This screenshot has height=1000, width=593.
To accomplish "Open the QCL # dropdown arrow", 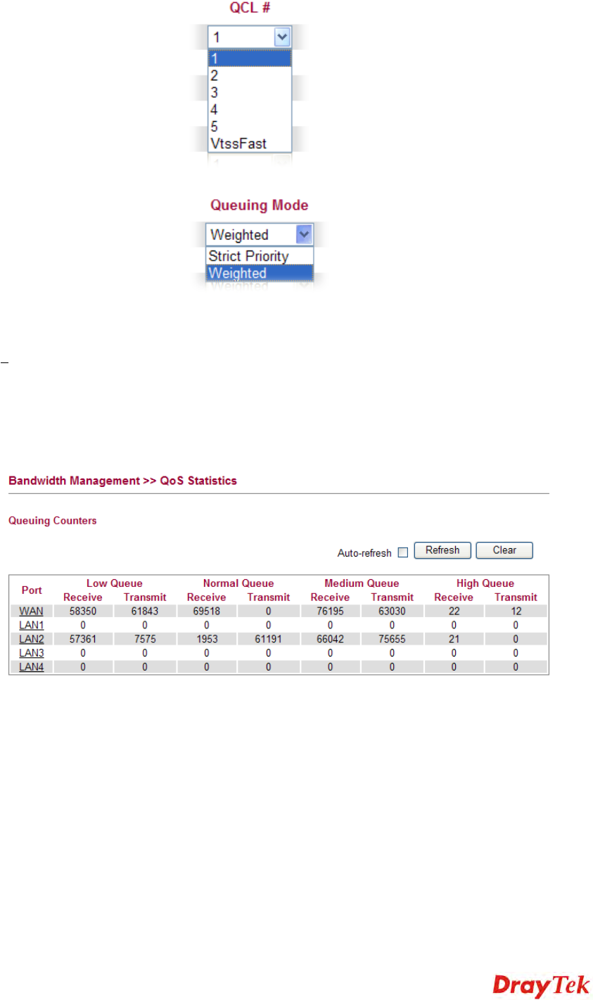I will 282,37.
